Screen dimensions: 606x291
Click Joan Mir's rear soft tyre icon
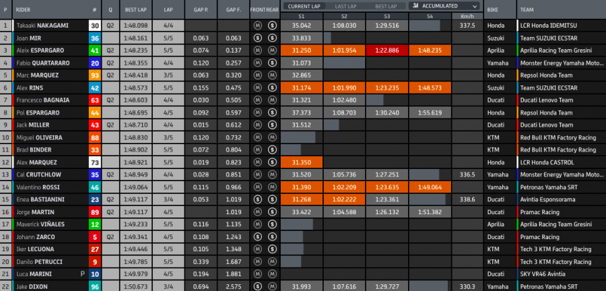point(272,38)
